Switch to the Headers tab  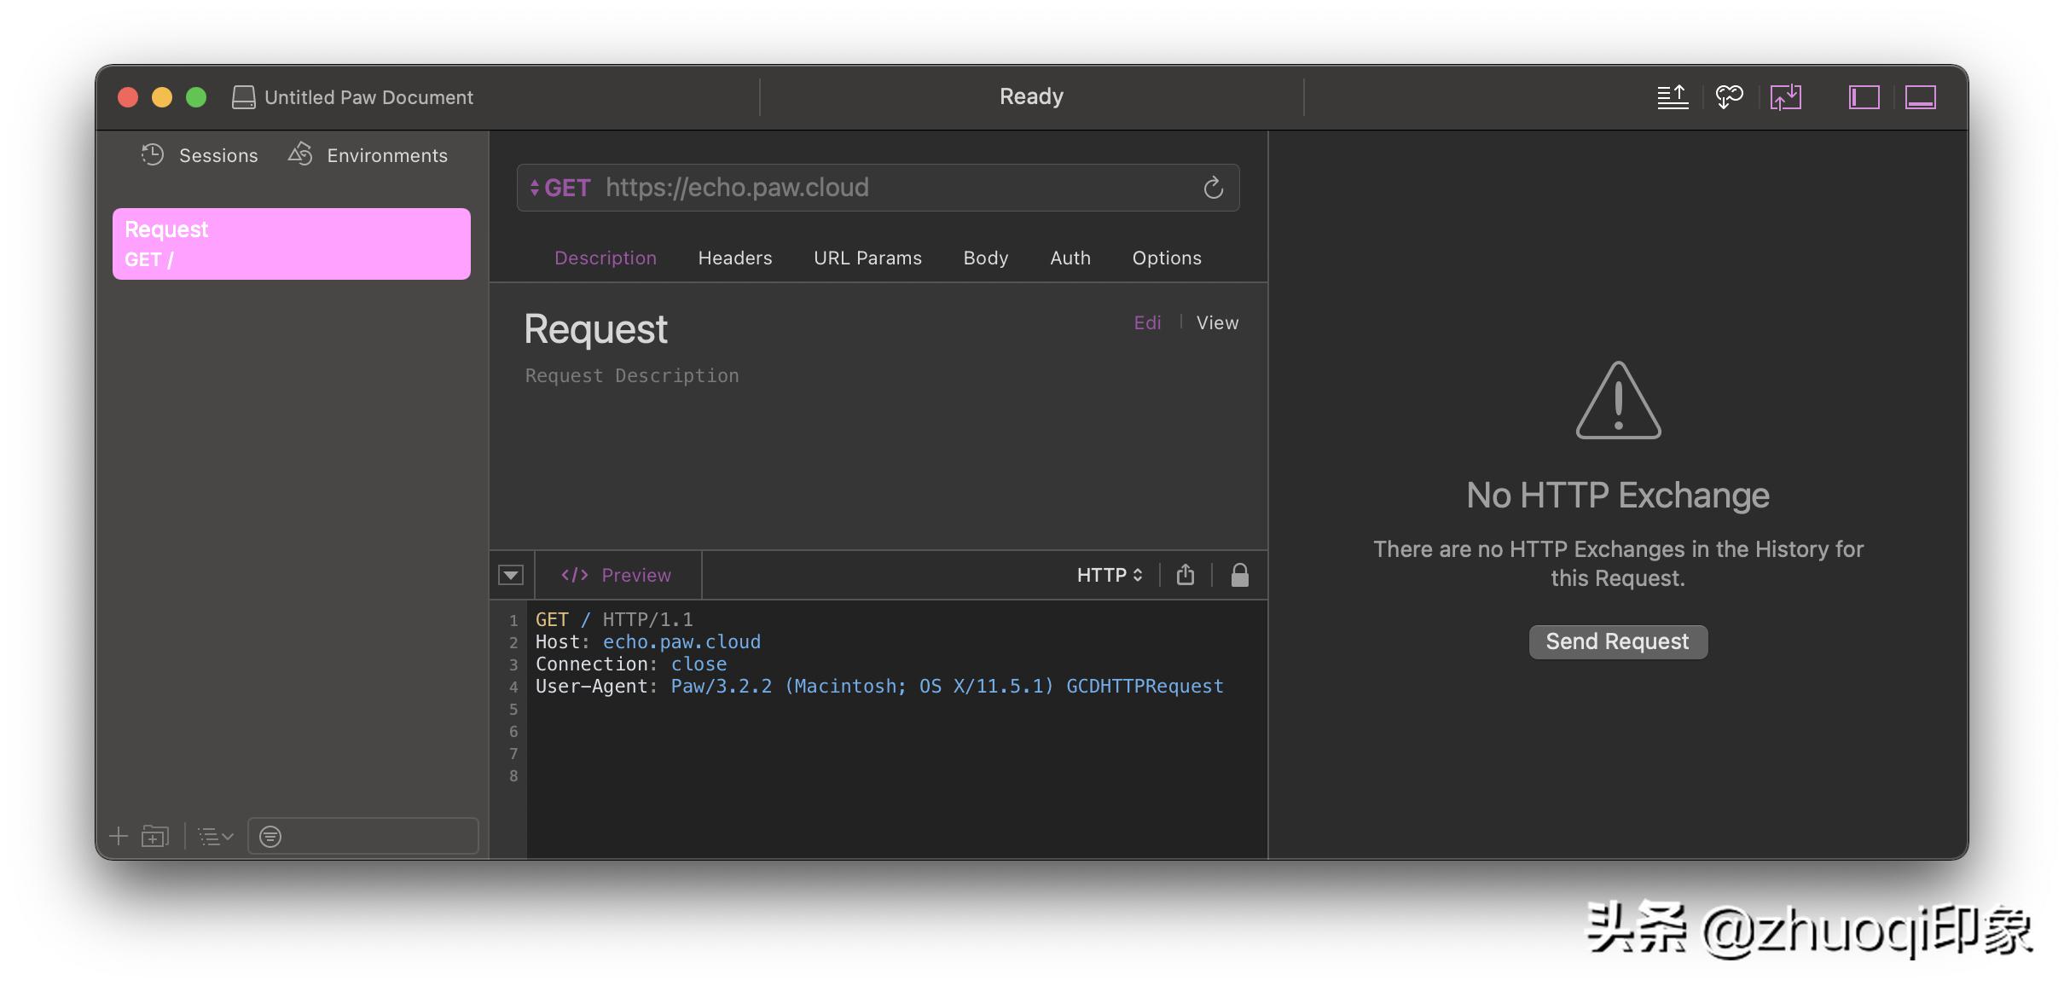tap(734, 258)
